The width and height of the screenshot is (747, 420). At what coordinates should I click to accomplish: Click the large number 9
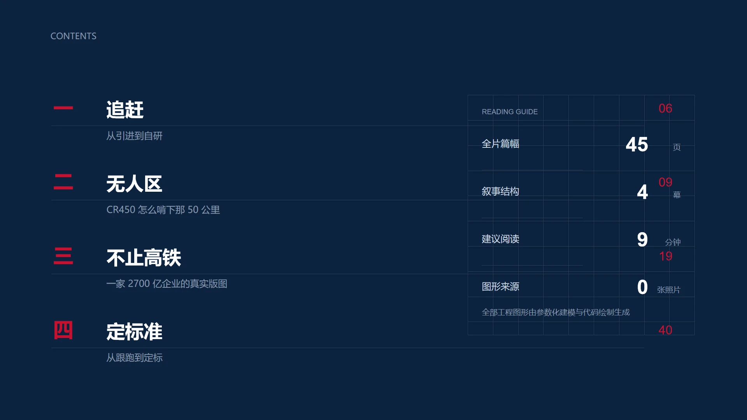(642, 240)
